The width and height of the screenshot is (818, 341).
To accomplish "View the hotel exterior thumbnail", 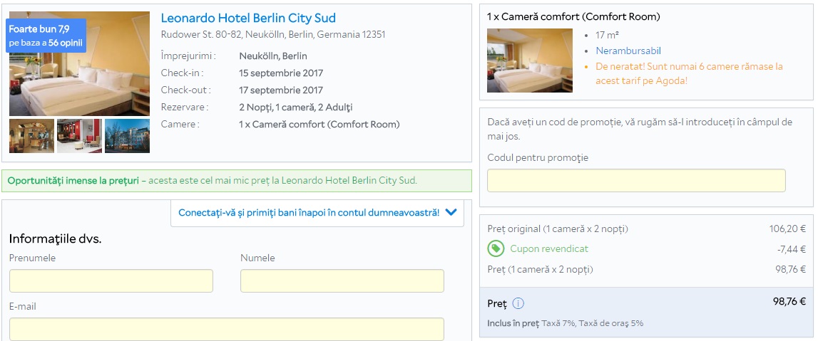I will [127, 136].
